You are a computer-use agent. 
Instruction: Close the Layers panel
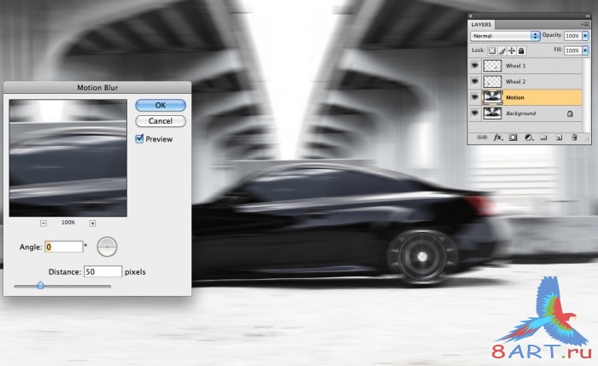coord(471,16)
